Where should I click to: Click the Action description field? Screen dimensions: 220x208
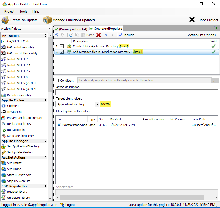tap(137, 92)
